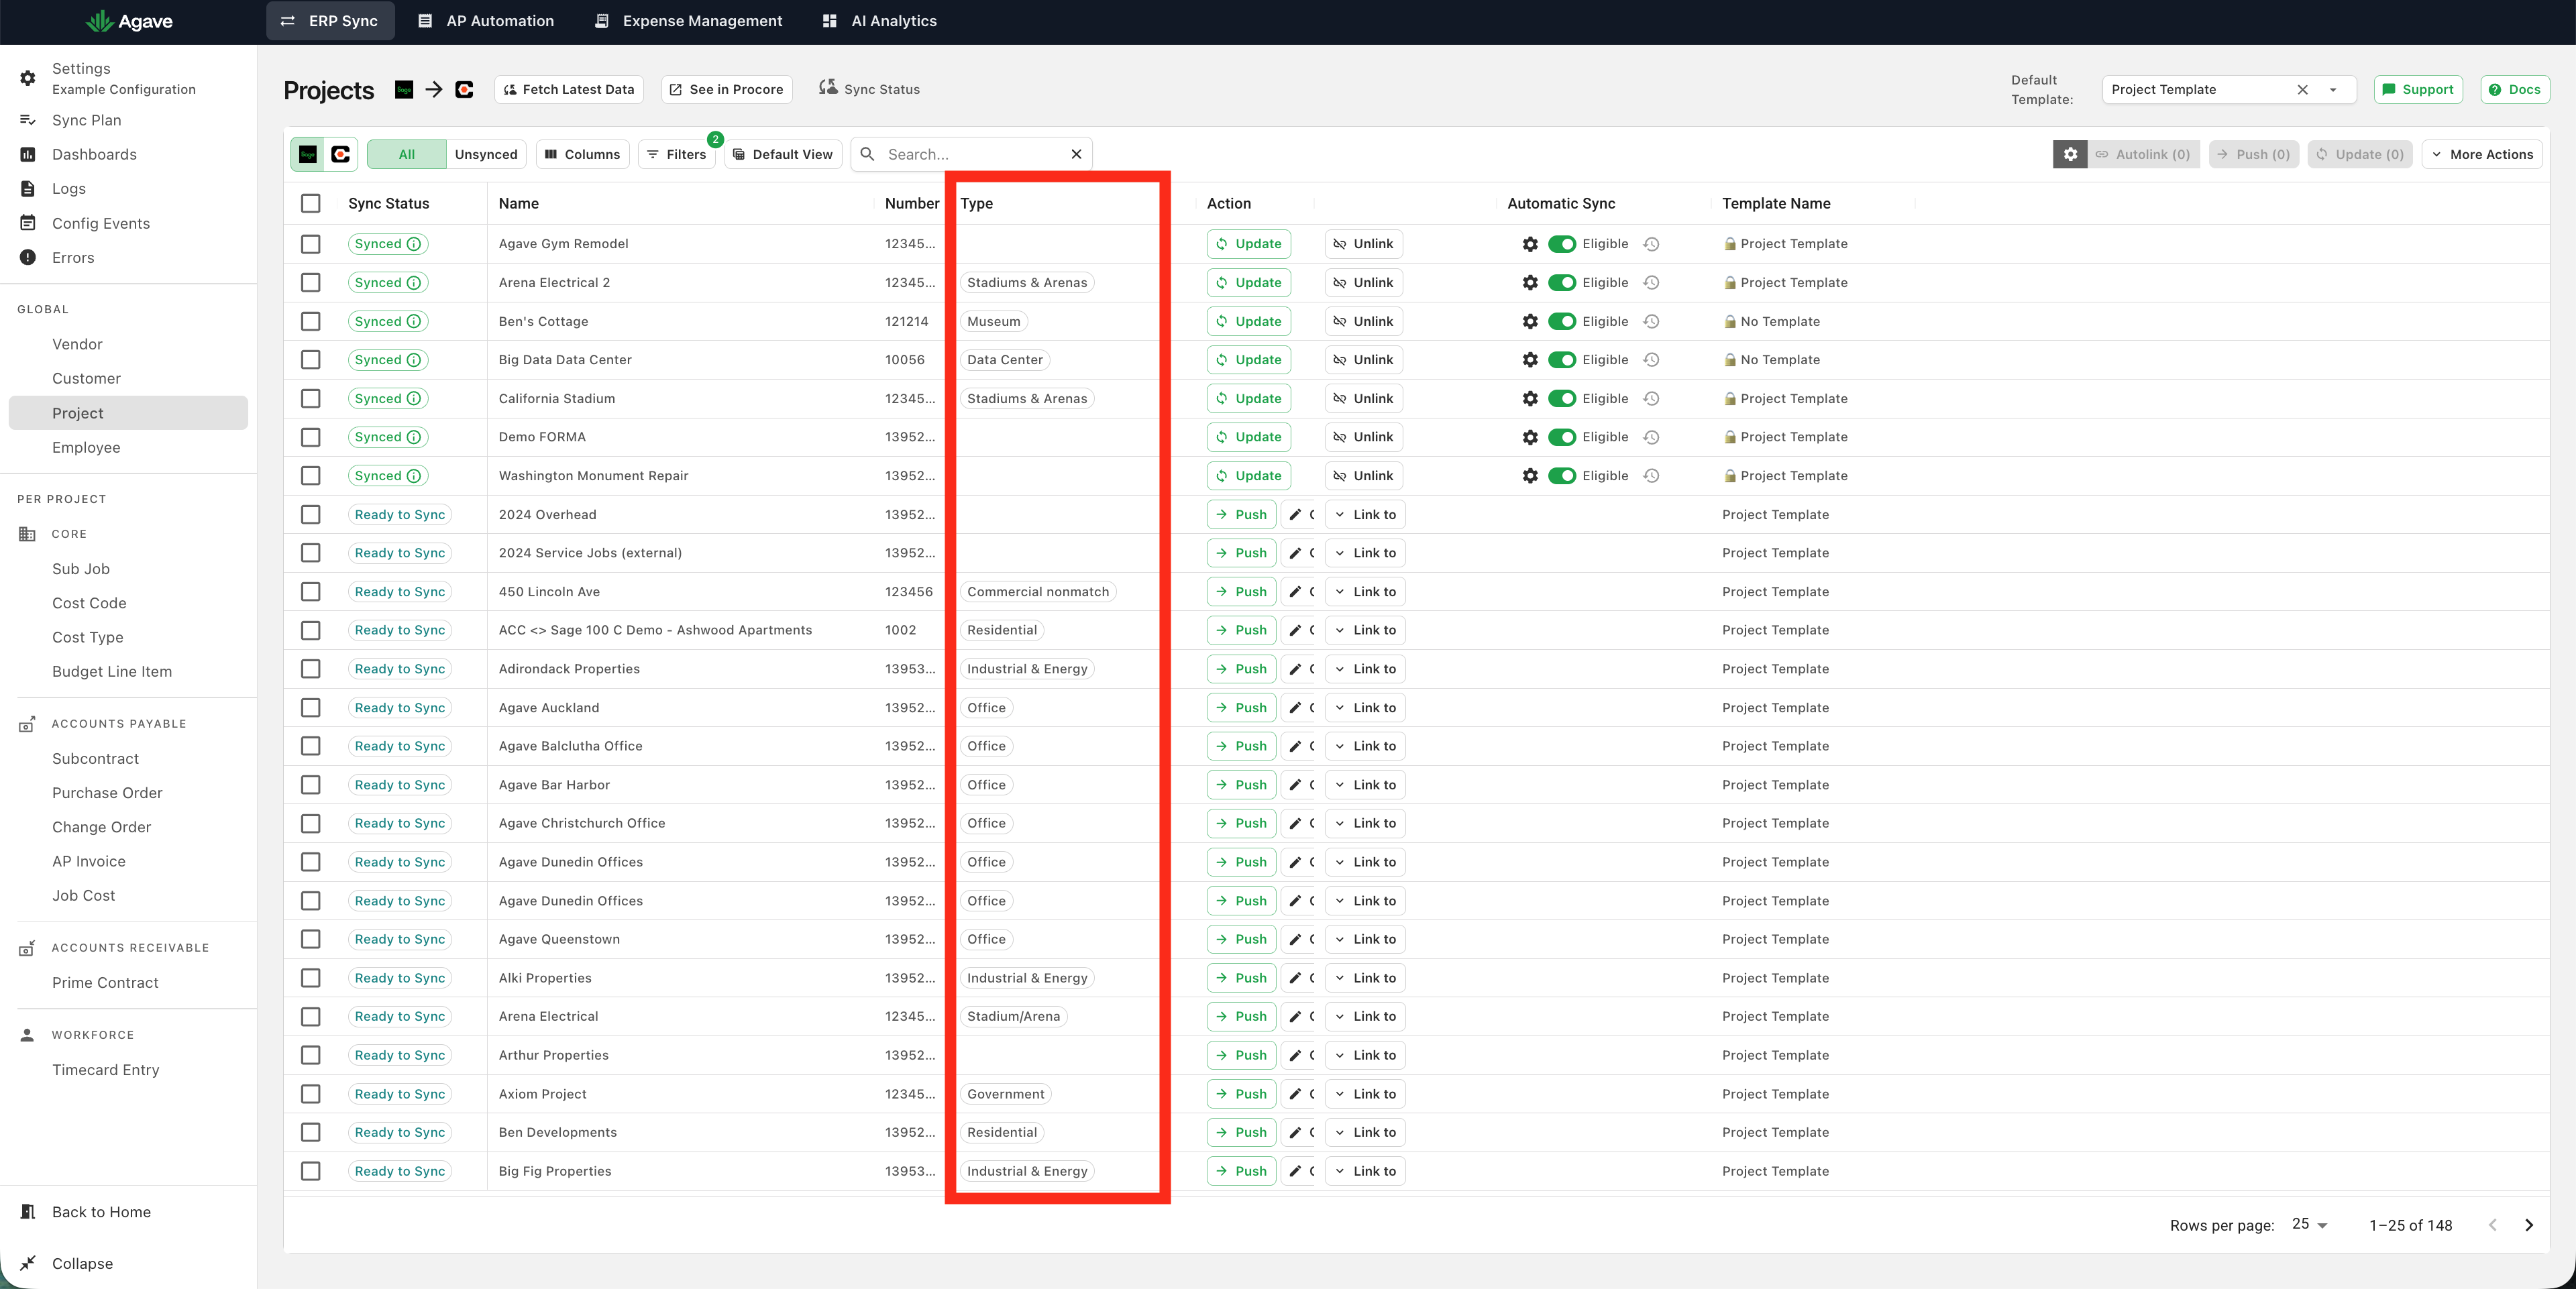Screen dimensions: 2576x1289
Task: Select checkbox for Adirondack Properties
Action: pyautogui.click(x=311, y=669)
